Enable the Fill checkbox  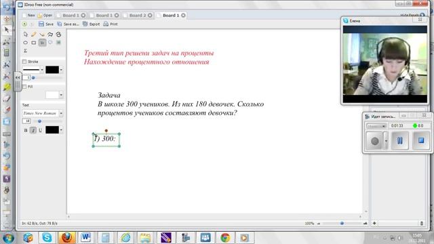click(24, 87)
